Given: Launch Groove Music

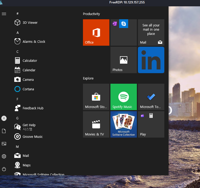Looking at the screenshot, I should [29, 137].
